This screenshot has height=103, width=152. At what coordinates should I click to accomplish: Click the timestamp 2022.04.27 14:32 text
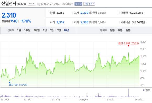(x=50, y=4)
